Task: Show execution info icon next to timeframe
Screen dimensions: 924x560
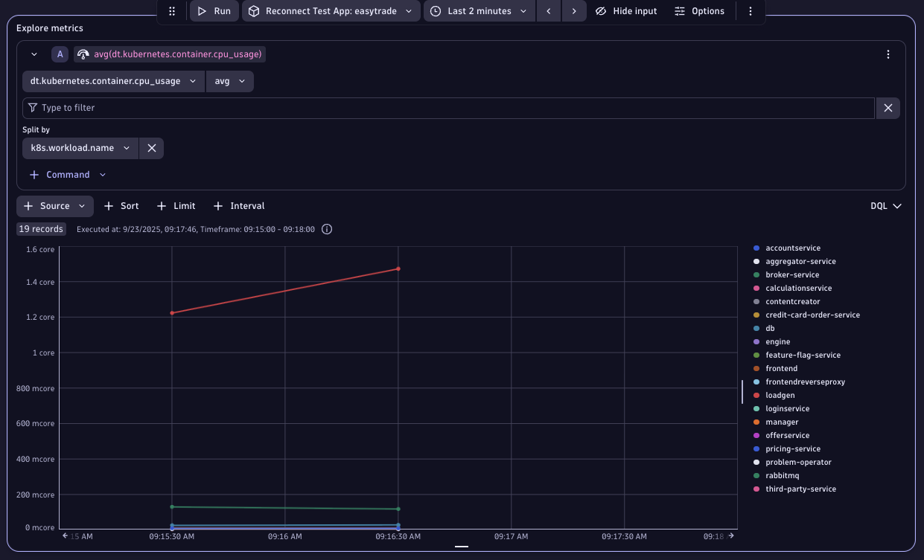Action: pos(327,229)
